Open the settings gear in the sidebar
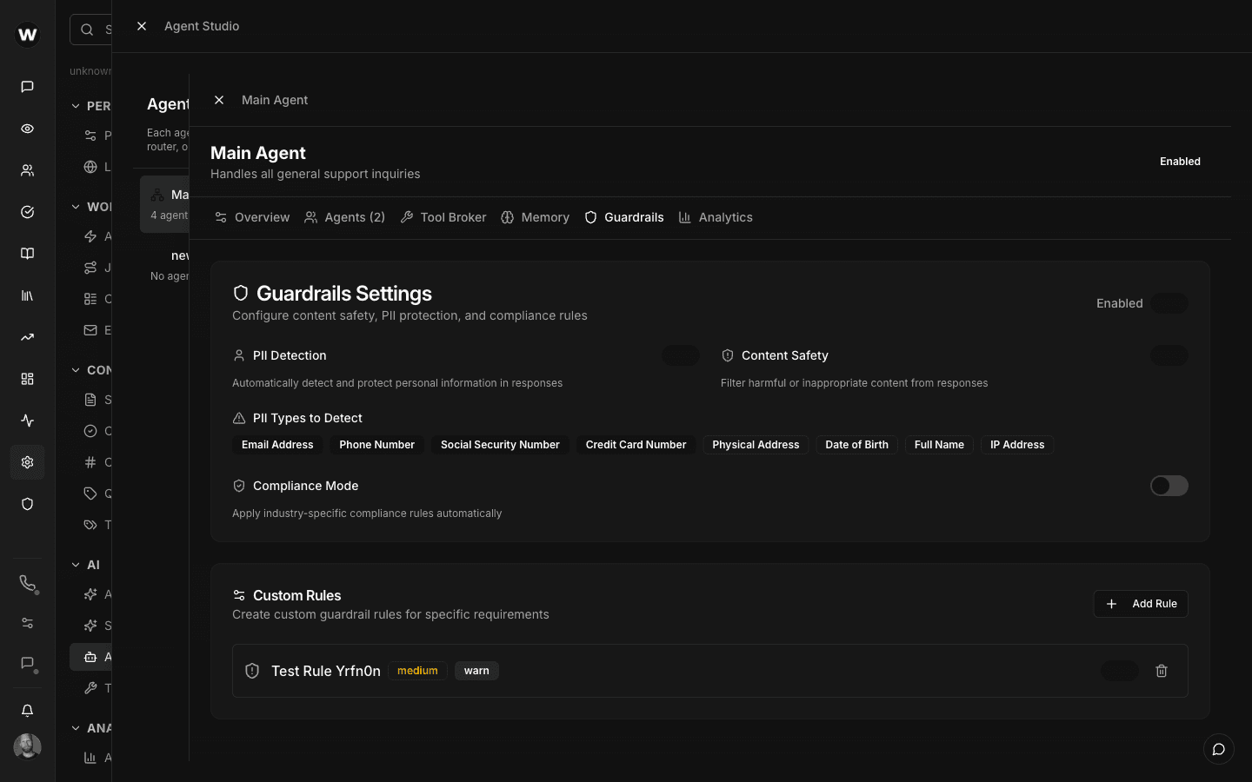 click(x=27, y=462)
